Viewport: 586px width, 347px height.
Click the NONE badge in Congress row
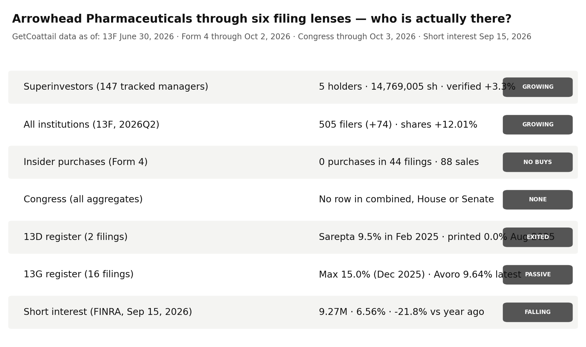point(537,200)
